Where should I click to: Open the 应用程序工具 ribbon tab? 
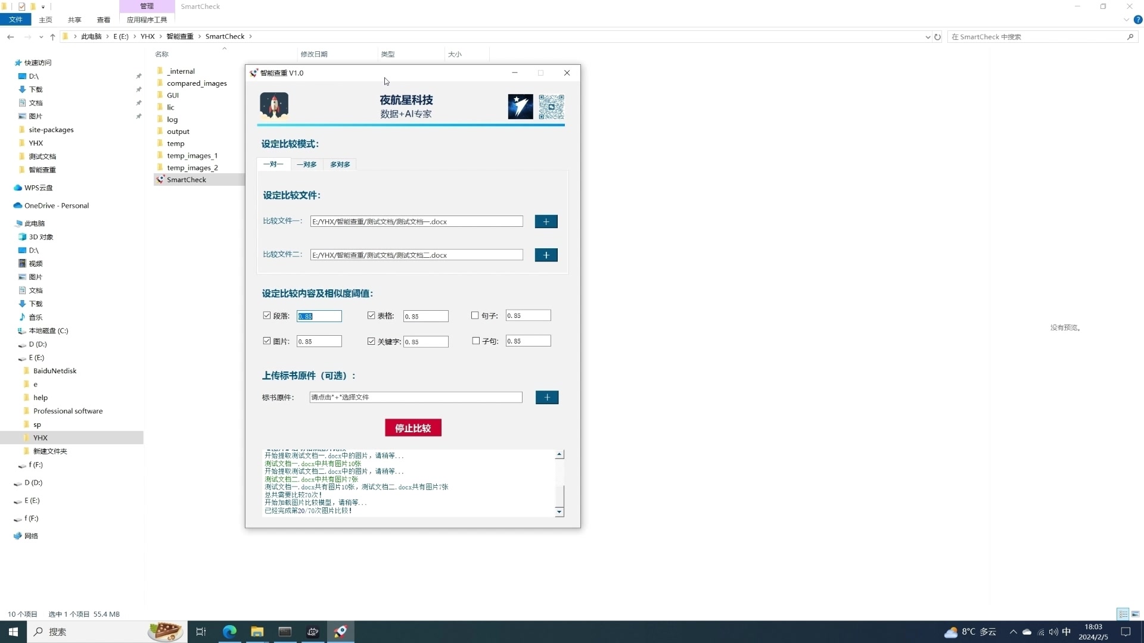coord(147,20)
